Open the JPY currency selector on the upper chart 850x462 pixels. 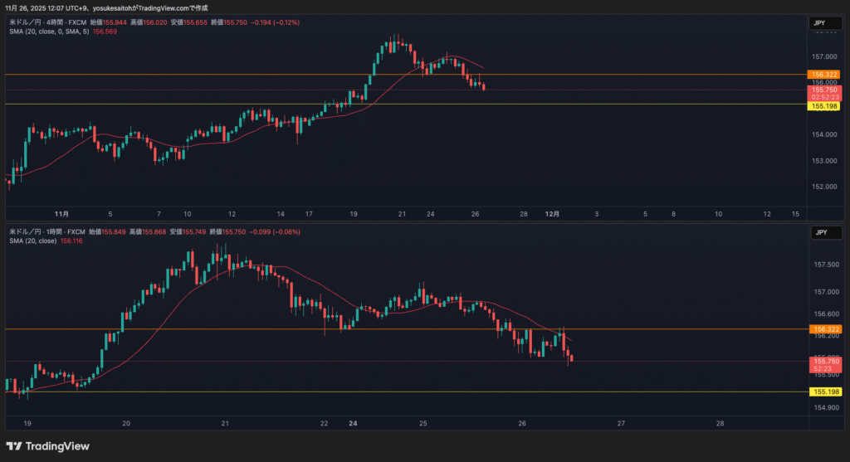point(818,25)
